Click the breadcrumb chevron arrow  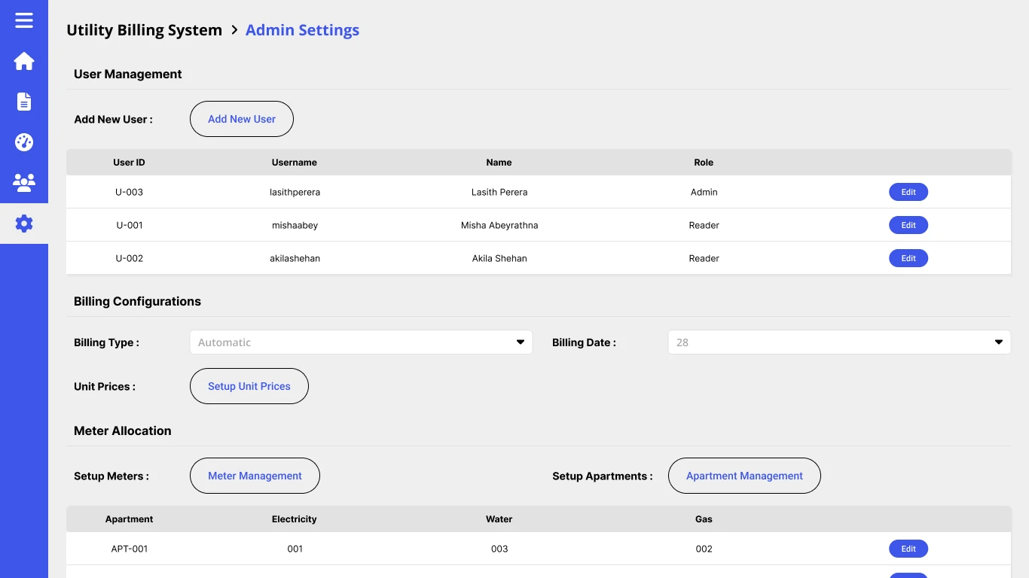[234, 30]
